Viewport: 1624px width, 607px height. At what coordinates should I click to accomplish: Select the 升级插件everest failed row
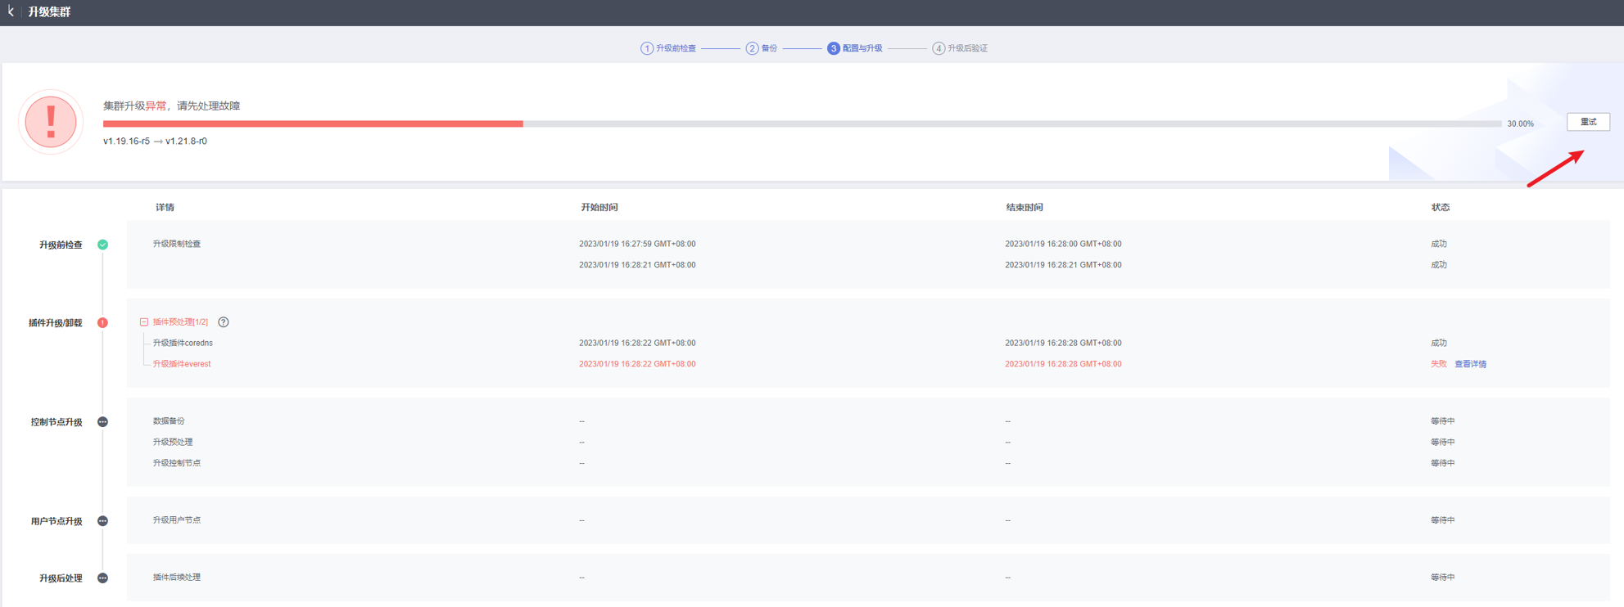click(182, 364)
